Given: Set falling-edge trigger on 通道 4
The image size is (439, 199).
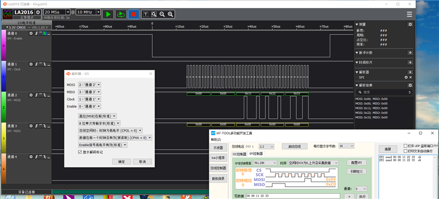Looking at the screenshot, I should [x=44, y=157].
